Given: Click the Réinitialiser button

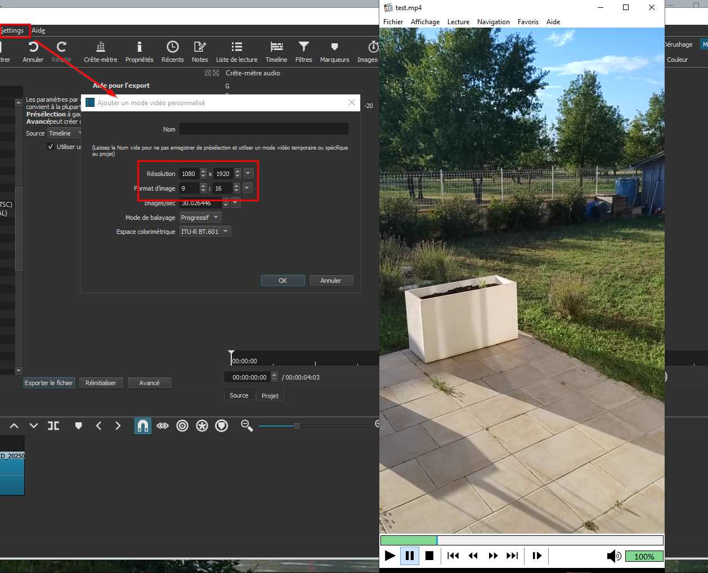Looking at the screenshot, I should [x=101, y=383].
